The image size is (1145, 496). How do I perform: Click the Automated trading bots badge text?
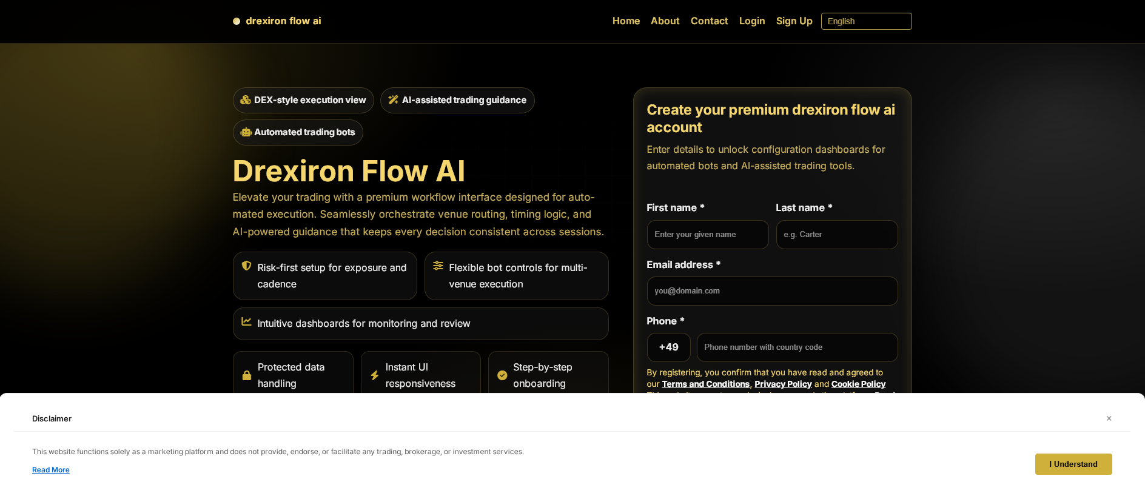click(x=304, y=132)
